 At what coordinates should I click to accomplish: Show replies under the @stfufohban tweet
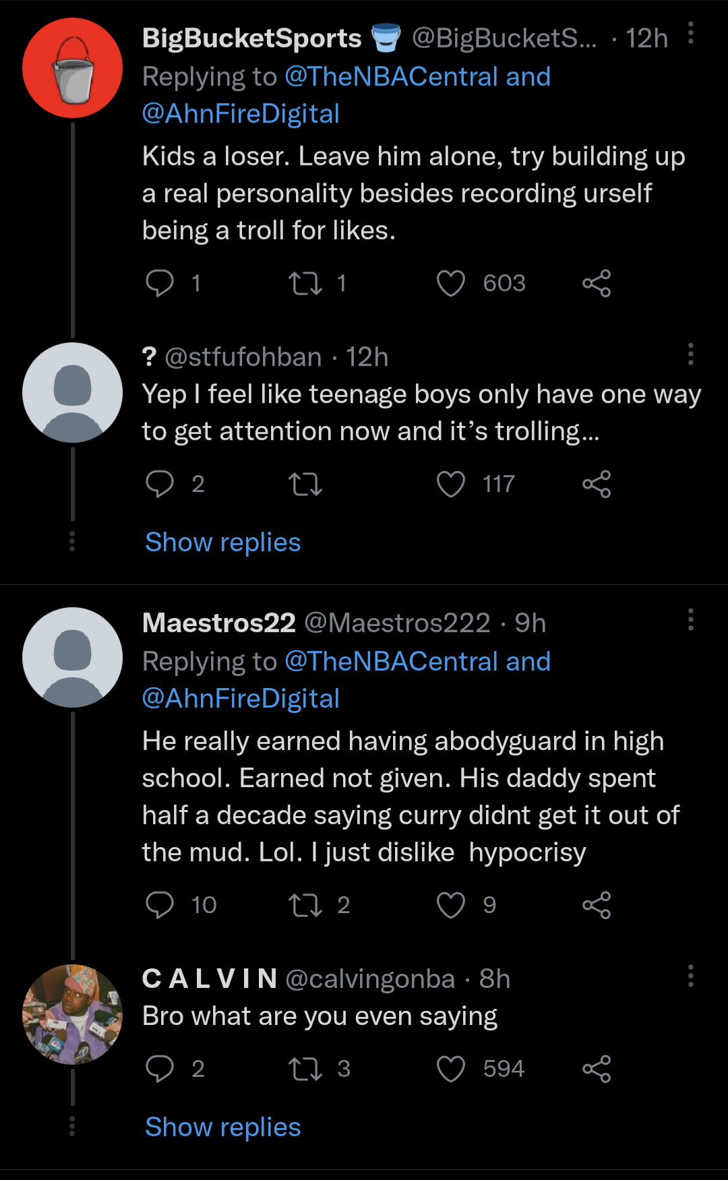[x=223, y=542]
